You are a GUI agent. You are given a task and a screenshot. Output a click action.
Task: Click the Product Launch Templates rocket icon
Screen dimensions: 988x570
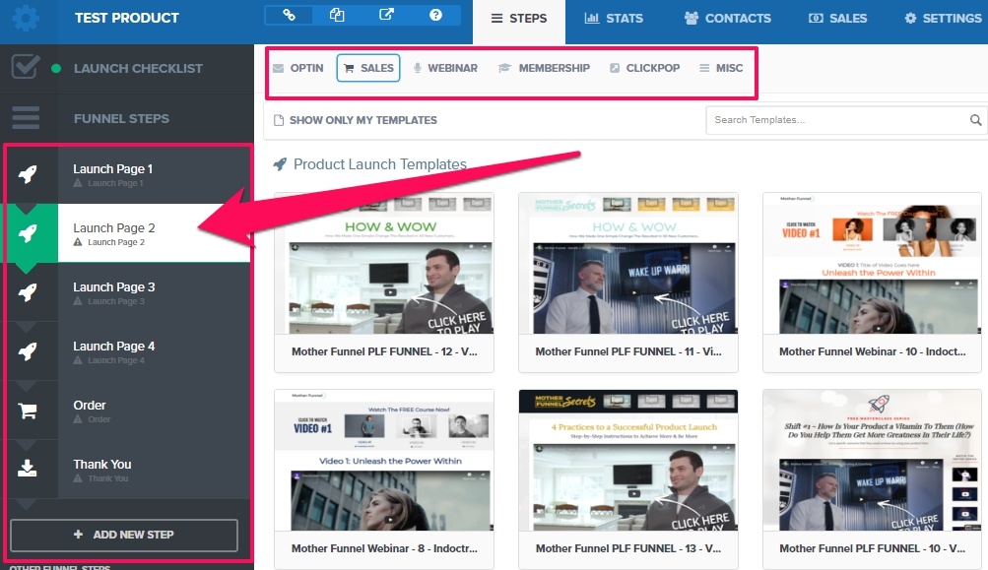[x=280, y=164]
